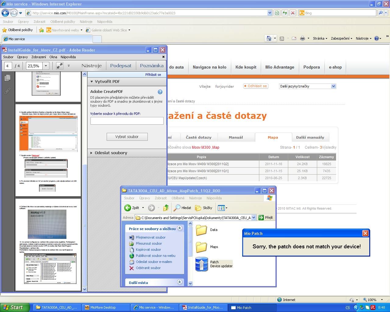Image resolution: width=390 pixels, height=312 pixels.
Task: Open the Hledat search tool
Action: point(183,208)
